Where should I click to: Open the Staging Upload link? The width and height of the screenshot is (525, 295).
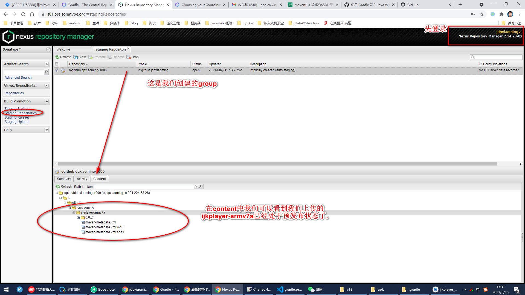pos(16,122)
